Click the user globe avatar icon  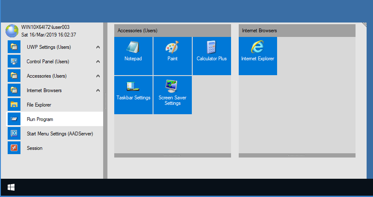point(12,31)
